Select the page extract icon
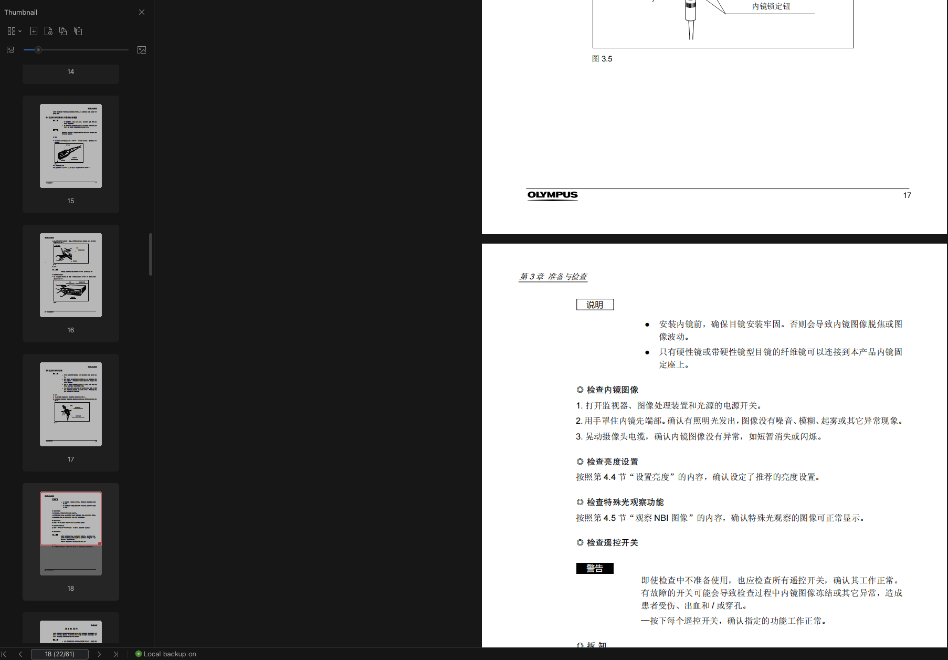Image resolution: width=948 pixels, height=660 pixels. coord(48,31)
